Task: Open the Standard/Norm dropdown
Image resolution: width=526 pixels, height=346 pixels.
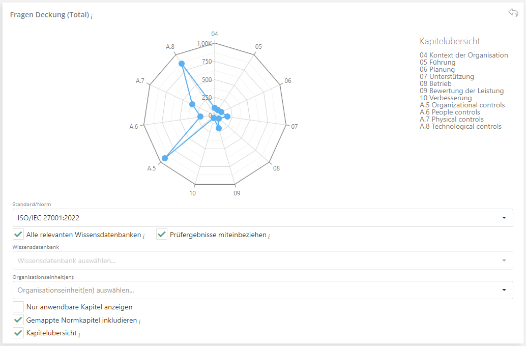Action: (262, 218)
